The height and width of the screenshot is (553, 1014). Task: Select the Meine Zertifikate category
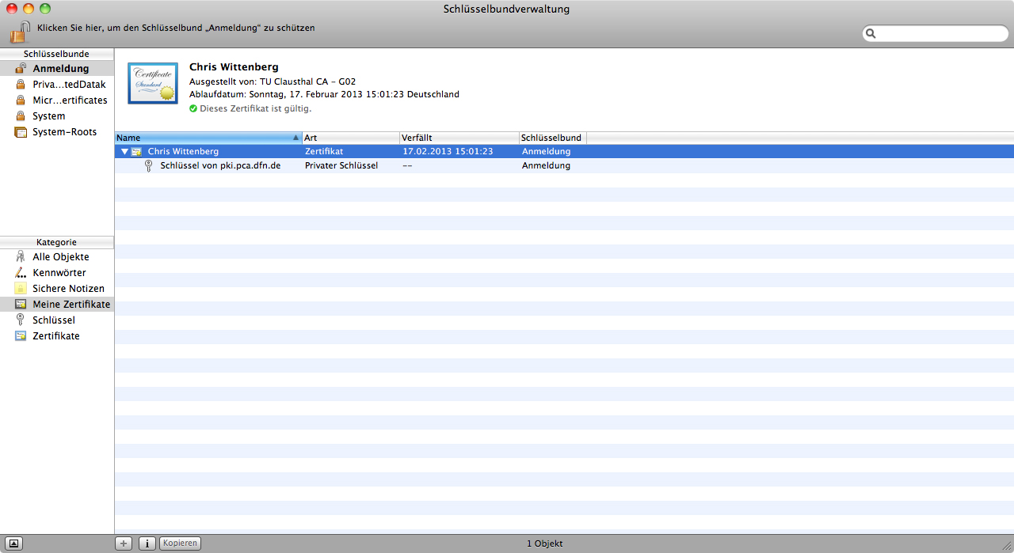(x=71, y=305)
